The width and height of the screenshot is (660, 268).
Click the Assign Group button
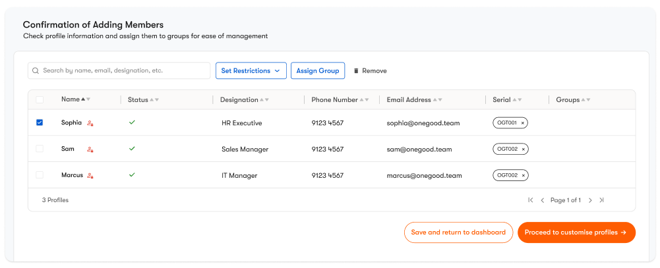pyautogui.click(x=318, y=71)
